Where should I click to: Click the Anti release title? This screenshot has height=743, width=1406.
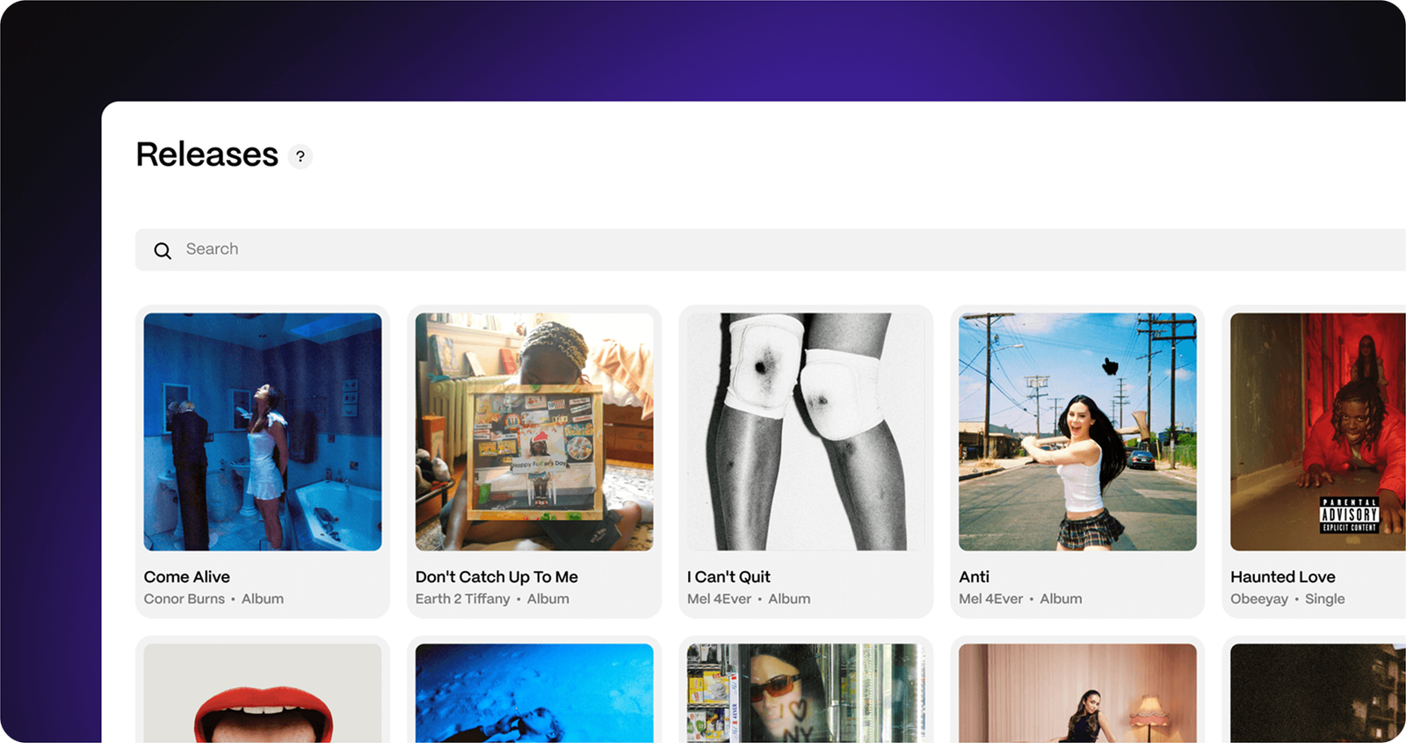974,577
